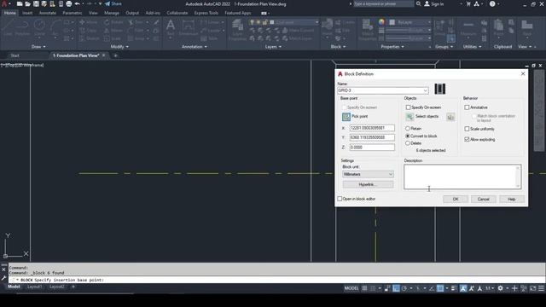Click the Autodesk App Store cart icon
The width and height of the screenshot is (546, 307).
point(468,3)
